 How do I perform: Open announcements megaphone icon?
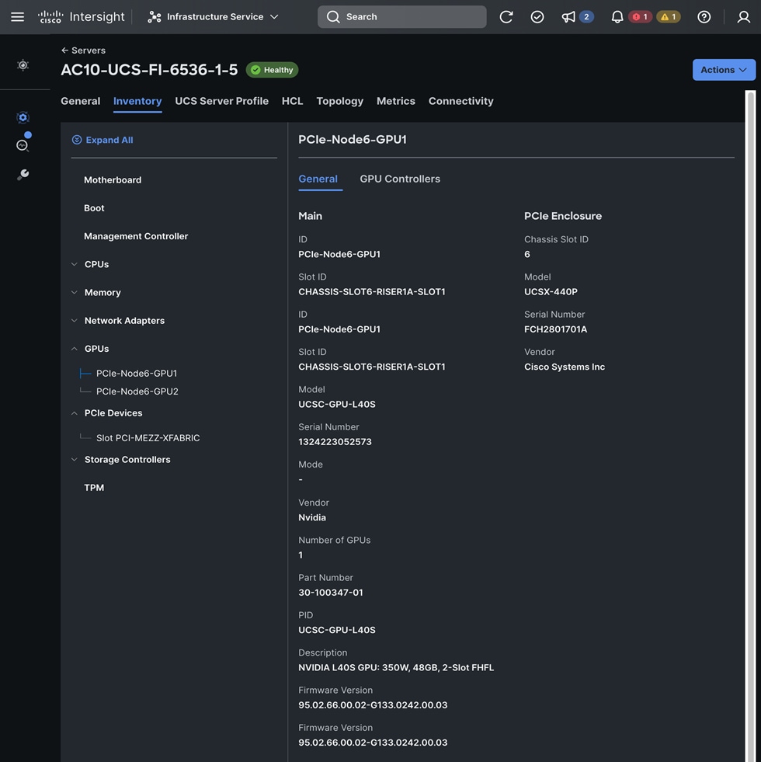[568, 17]
